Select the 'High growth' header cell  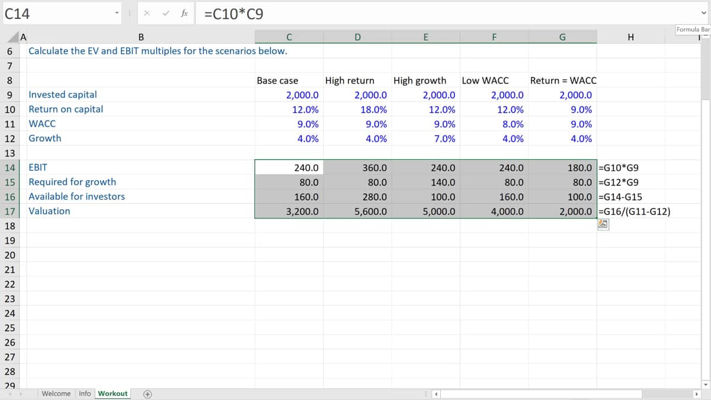(x=425, y=81)
